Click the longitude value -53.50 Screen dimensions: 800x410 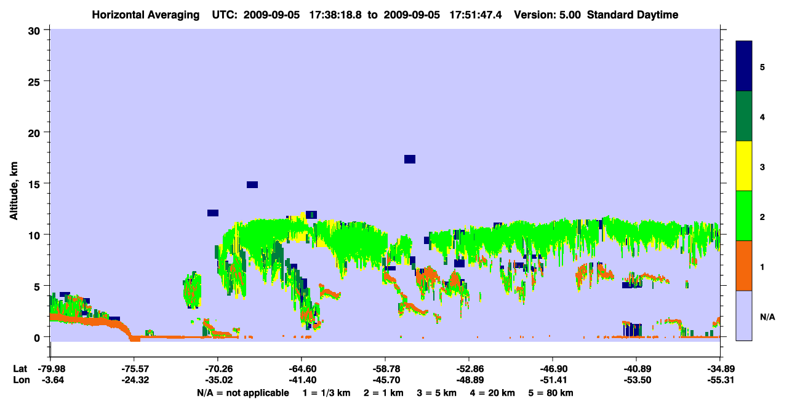click(636, 380)
